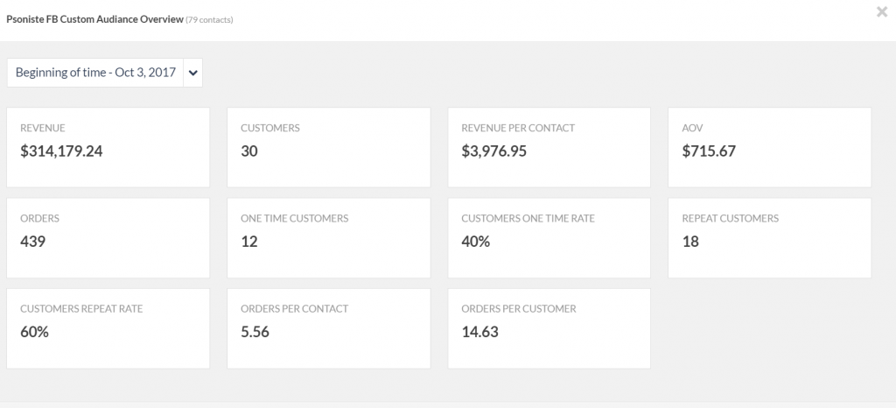The height and width of the screenshot is (408, 896).
Task: Click the $314,179.24 revenue value
Action: click(x=61, y=151)
